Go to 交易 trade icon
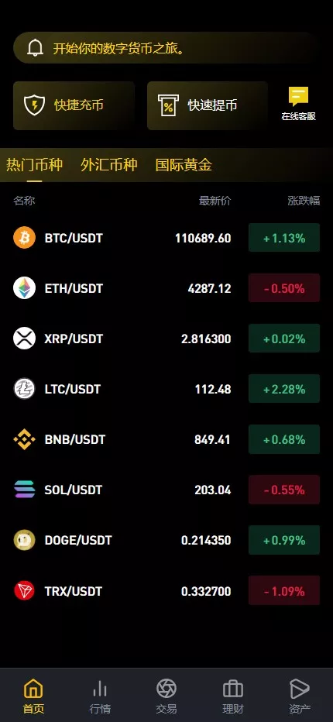The height and width of the screenshot is (722, 333). click(x=166, y=689)
